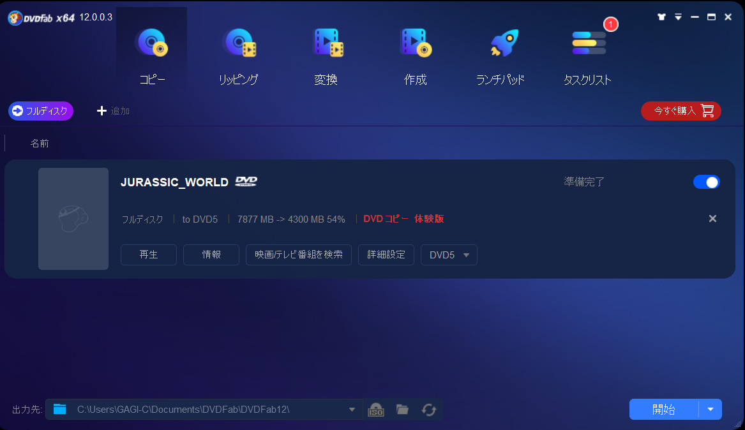This screenshot has width=745, height=430.
Task: Toggle the JURASSIC_WORLD task switch off
Action: click(x=707, y=182)
